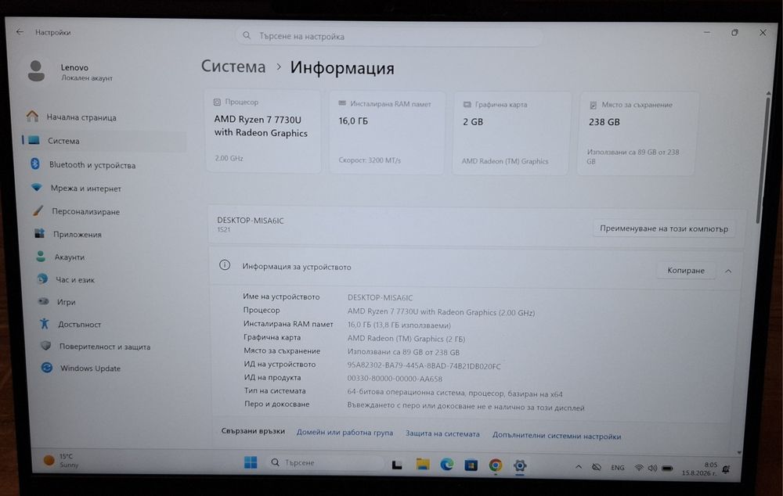The image size is (783, 496).
Task: Open Microsoft Store from taskbar
Action: click(x=471, y=465)
